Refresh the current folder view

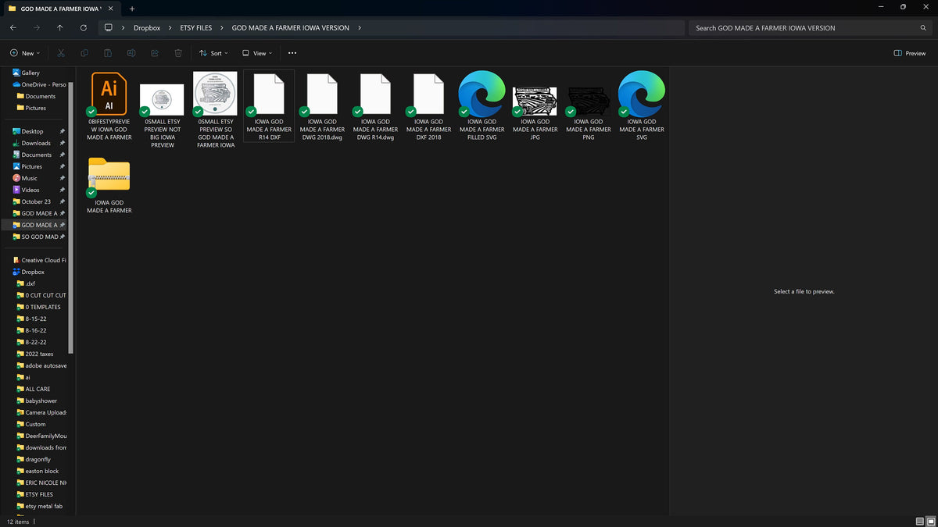[x=84, y=27]
